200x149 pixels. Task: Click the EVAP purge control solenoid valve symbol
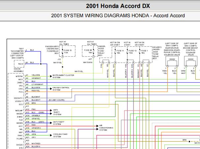172,62
